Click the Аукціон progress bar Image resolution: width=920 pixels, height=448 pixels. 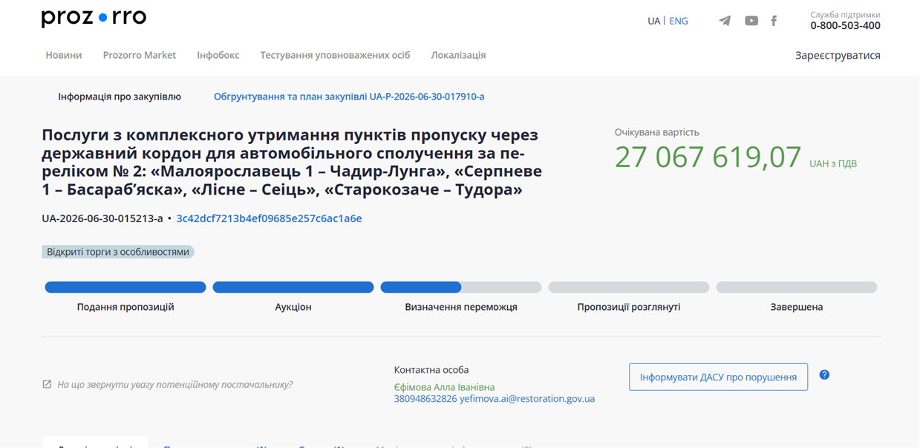pyautogui.click(x=293, y=288)
